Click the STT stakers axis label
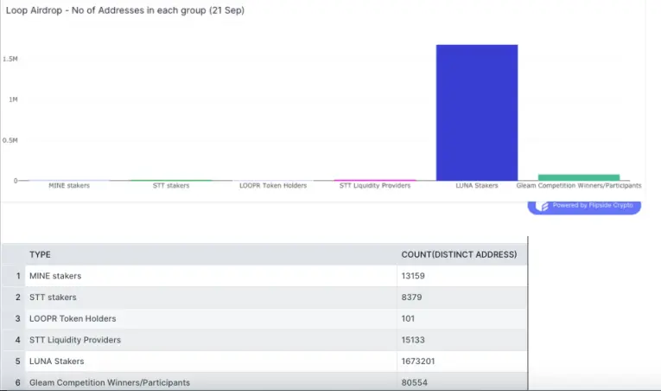The image size is (661, 391). click(x=171, y=186)
